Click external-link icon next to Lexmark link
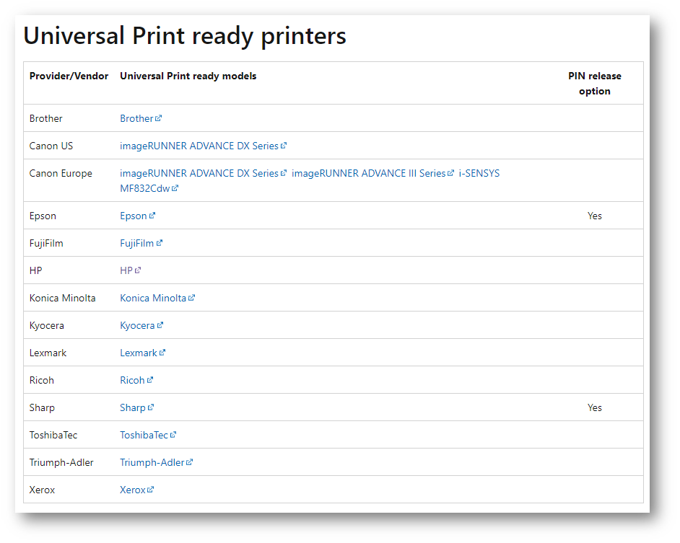Viewport: 680px width, 543px height. point(162,353)
